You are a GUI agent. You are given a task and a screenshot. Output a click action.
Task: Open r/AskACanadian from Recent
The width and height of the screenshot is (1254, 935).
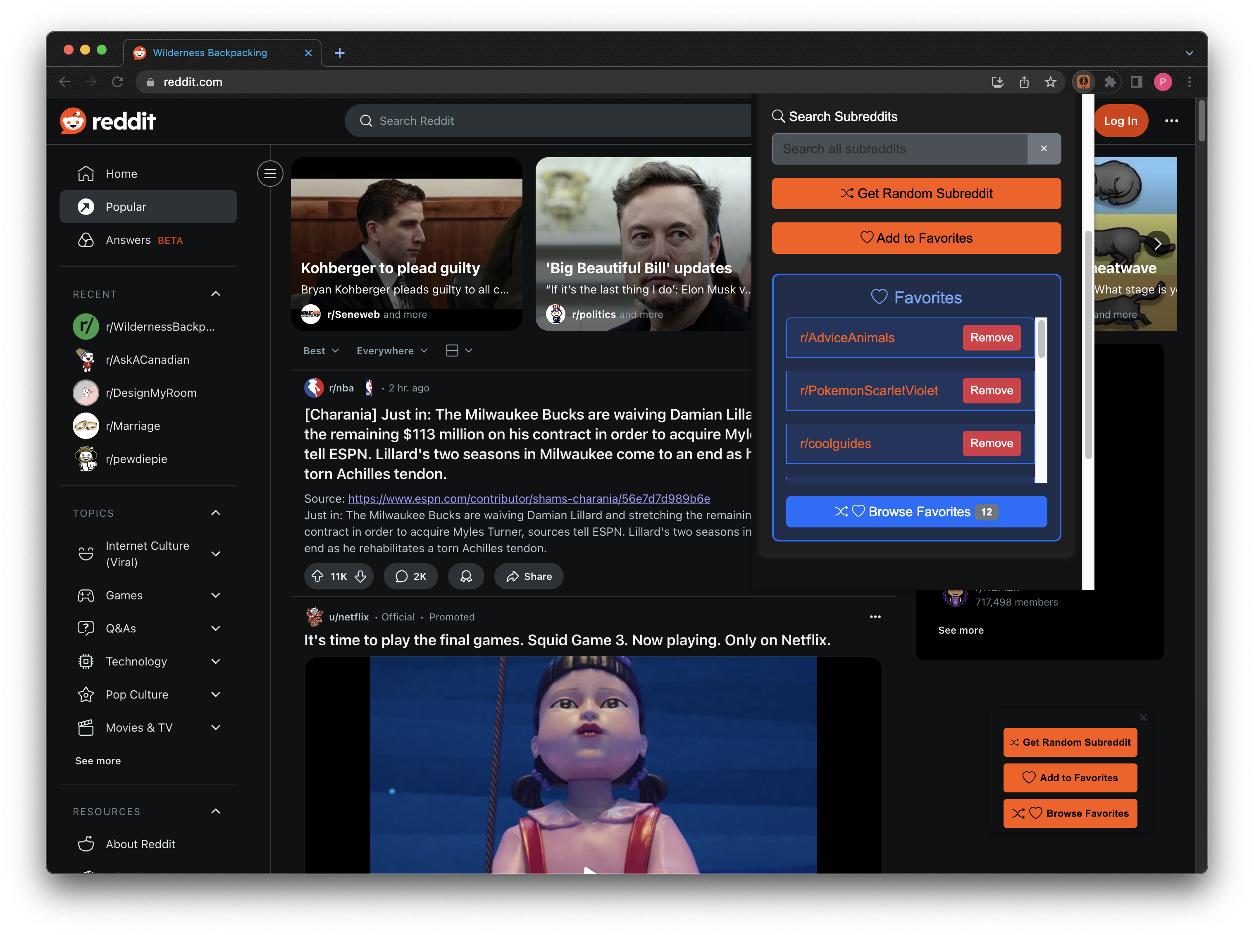[148, 359]
